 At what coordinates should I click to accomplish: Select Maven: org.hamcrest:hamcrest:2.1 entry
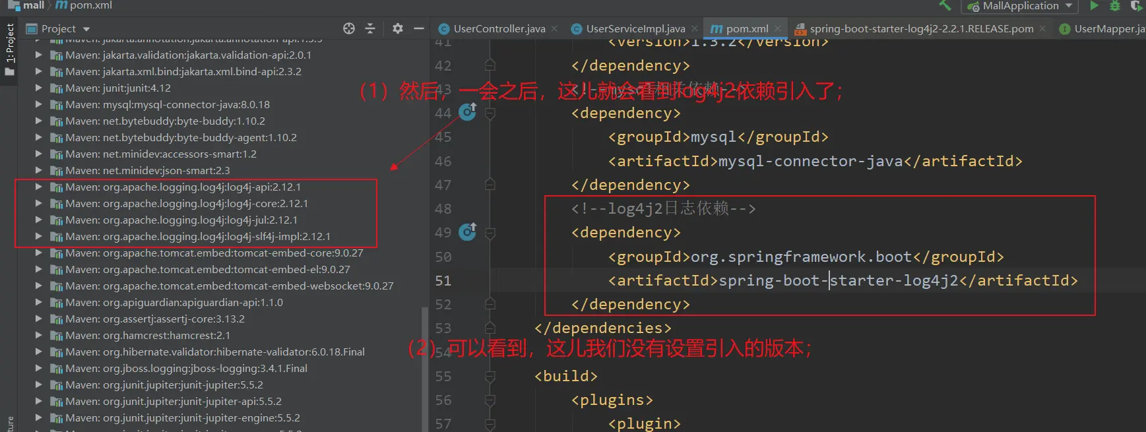click(x=148, y=335)
